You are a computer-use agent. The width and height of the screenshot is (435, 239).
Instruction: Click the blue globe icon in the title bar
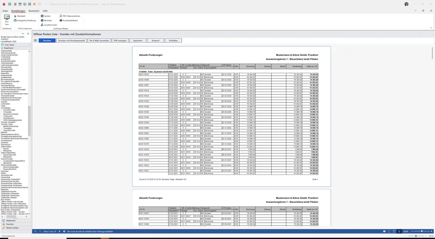coord(25,4)
